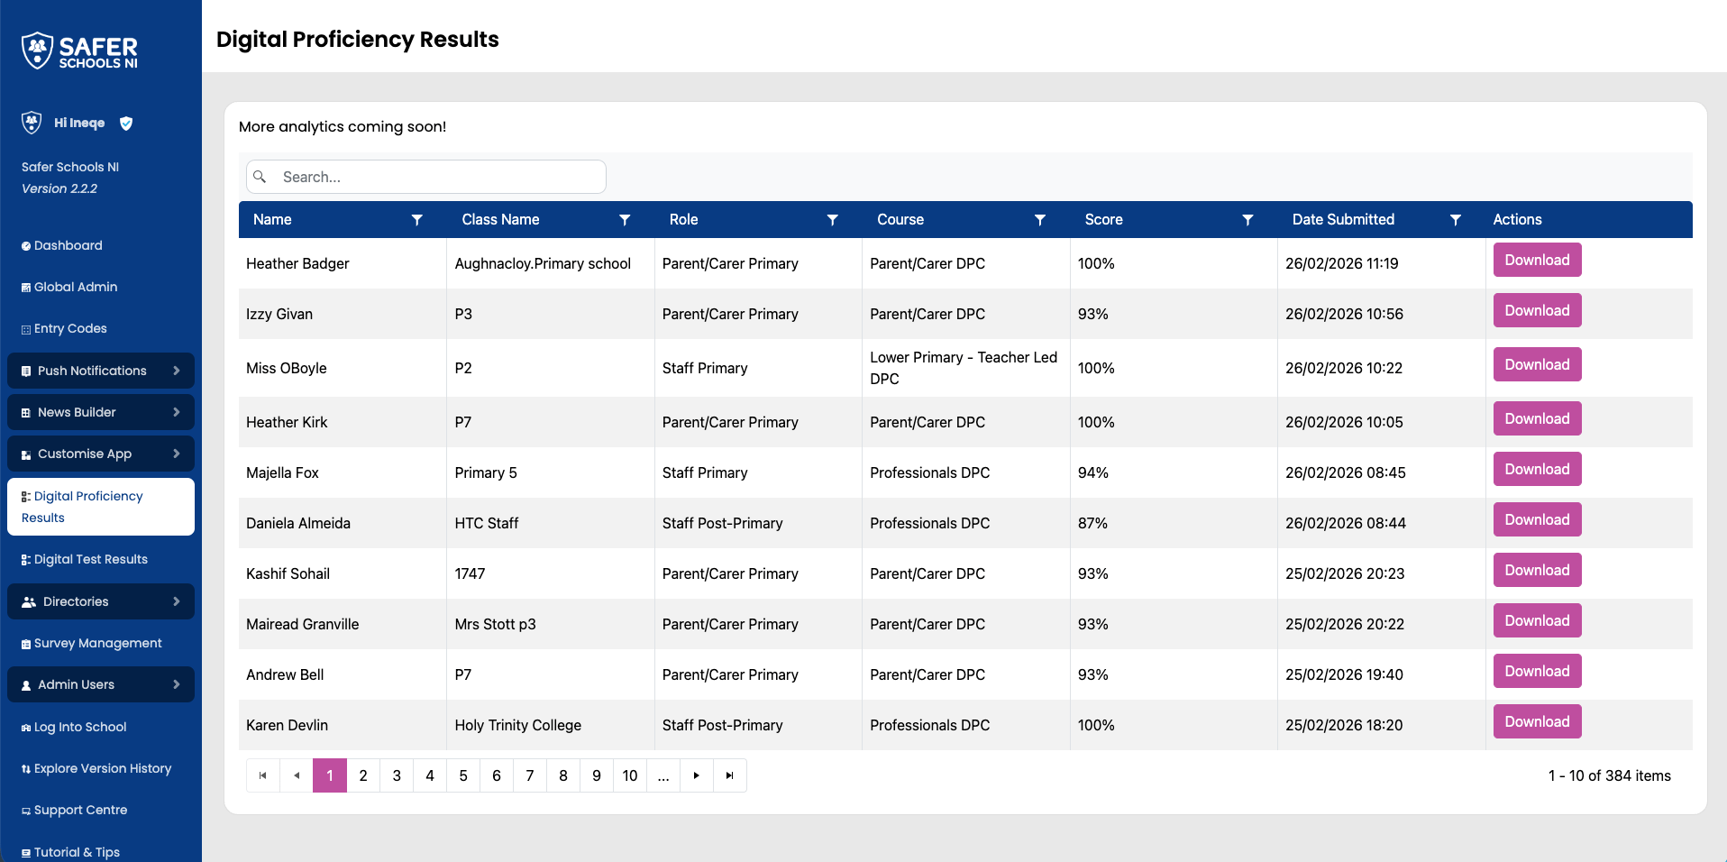Expand the News Builder submenu
This screenshot has width=1727, height=862.
101,412
